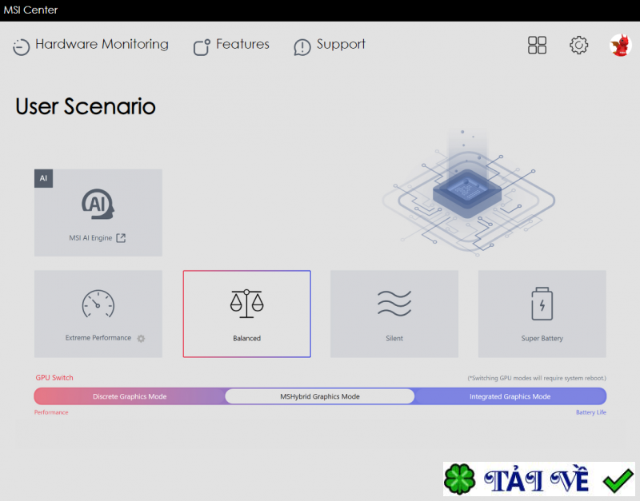This screenshot has height=501, width=640.
Task: Click the red dragon profile avatar
Action: coord(621,45)
